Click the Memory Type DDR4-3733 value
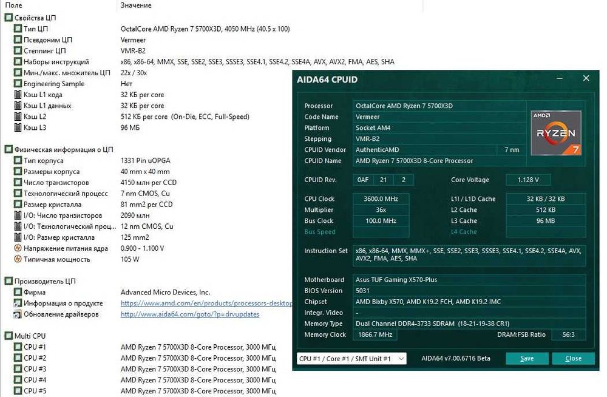Viewport: 607px width, 397px height. 469,324
